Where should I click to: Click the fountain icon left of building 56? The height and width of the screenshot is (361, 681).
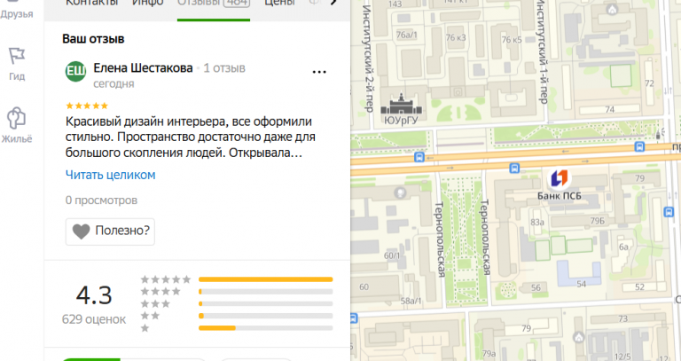[506, 288]
